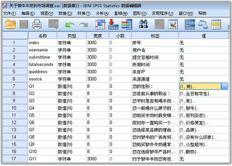Click the Save data disk icon
This screenshot has width=232, height=166.
[24, 24]
